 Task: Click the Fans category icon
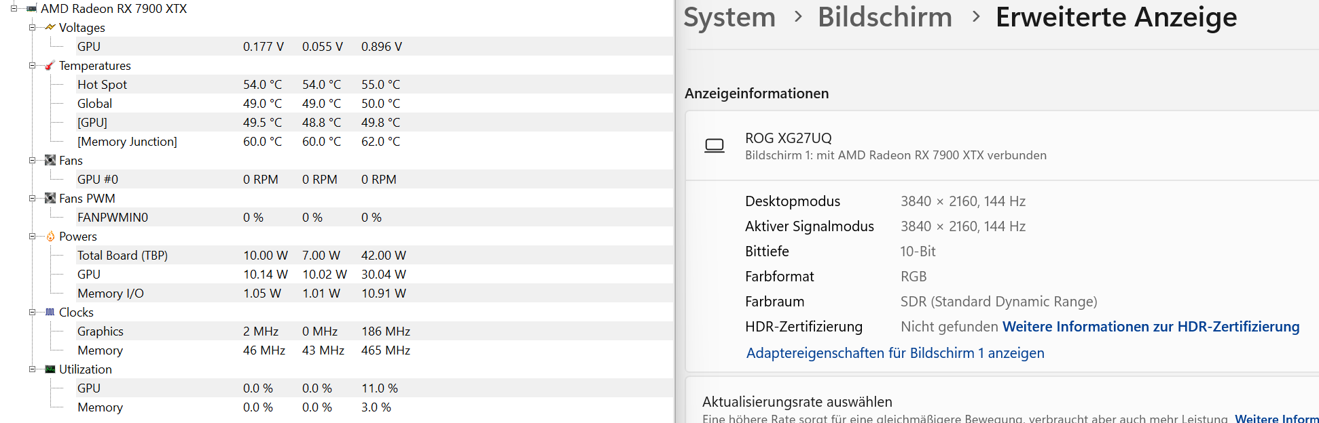pos(50,161)
